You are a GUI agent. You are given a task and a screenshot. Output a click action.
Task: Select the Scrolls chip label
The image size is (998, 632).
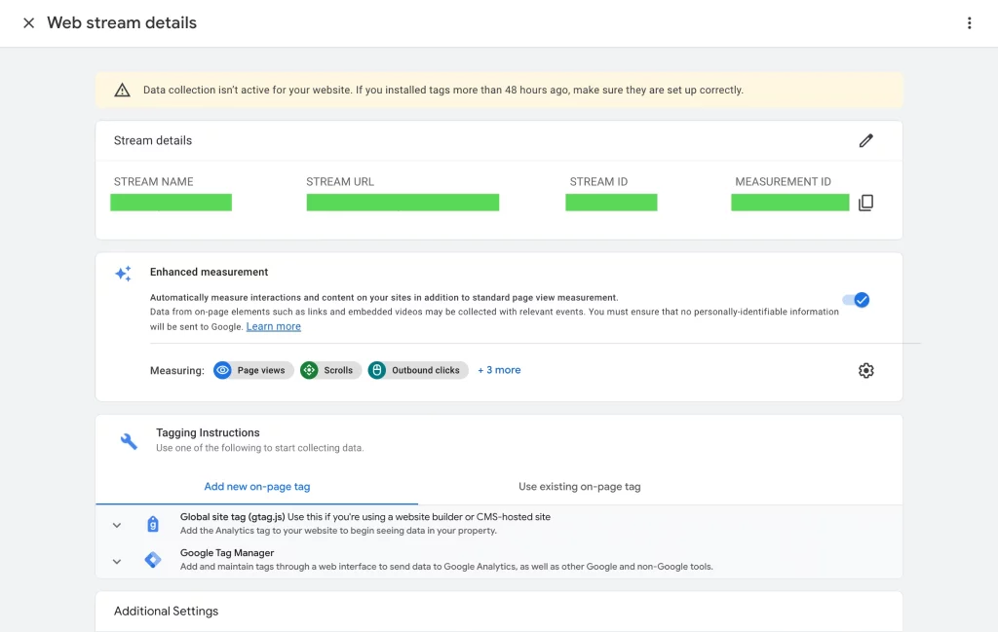(x=338, y=370)
